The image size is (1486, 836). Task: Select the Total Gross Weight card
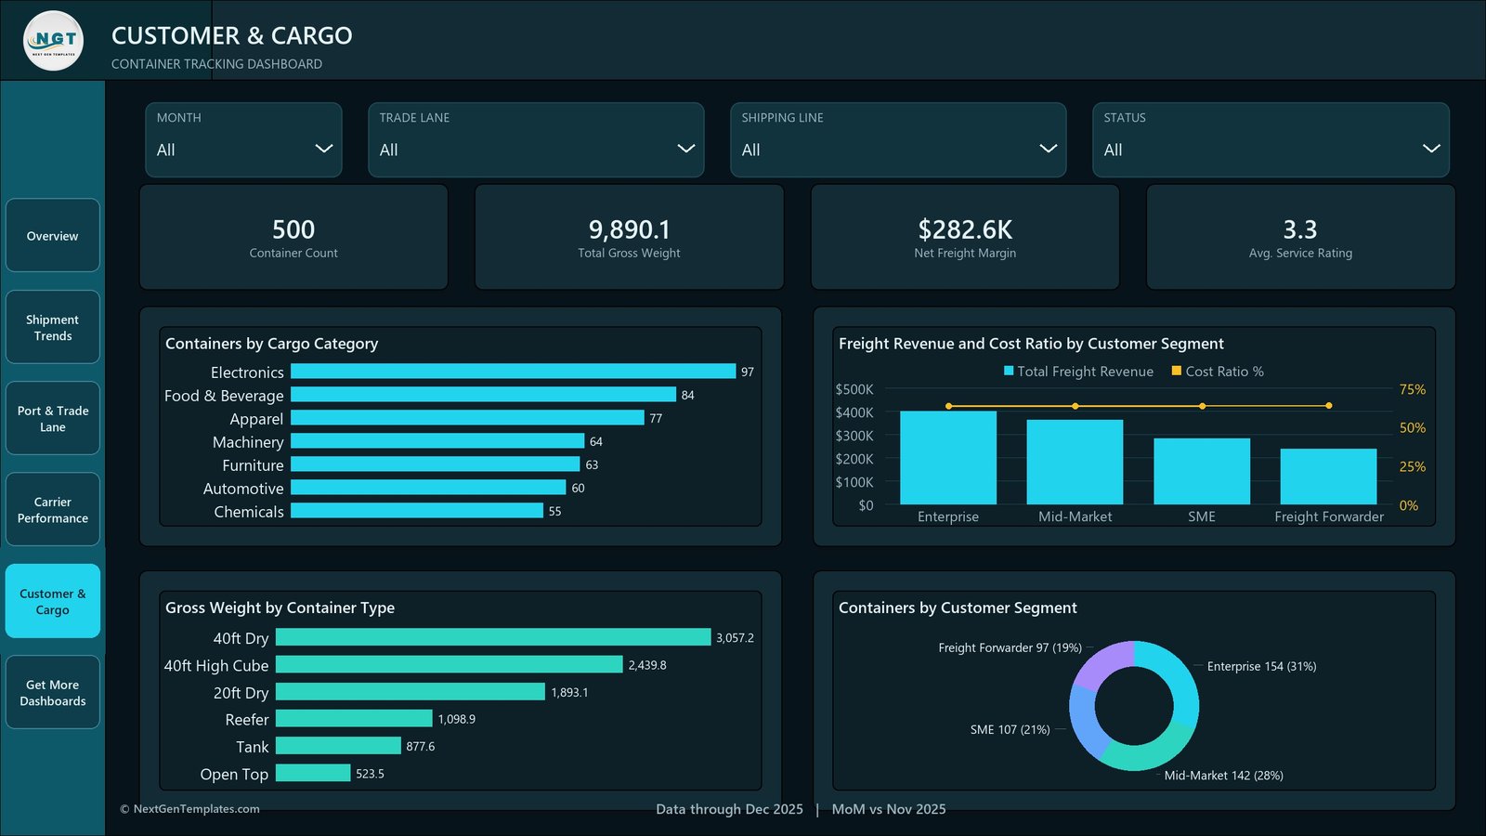[629, 237]
